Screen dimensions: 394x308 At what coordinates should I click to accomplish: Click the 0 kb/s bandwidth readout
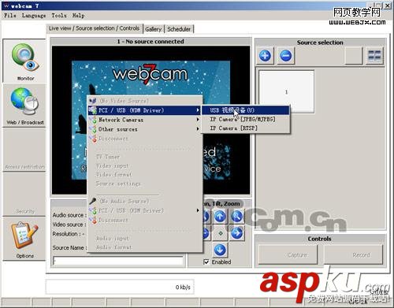click(120, 287)
